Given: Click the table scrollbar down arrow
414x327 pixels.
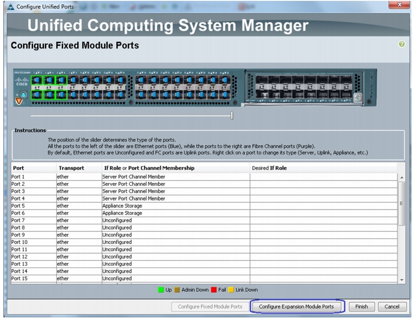Looking at the screenshot, I should (402, 281).
